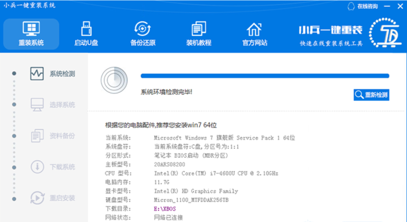Close the 小兵一键重装系统 window
The height and width of the screenshot is (222, 407).
pyautogui.click(x=400, y=6)
